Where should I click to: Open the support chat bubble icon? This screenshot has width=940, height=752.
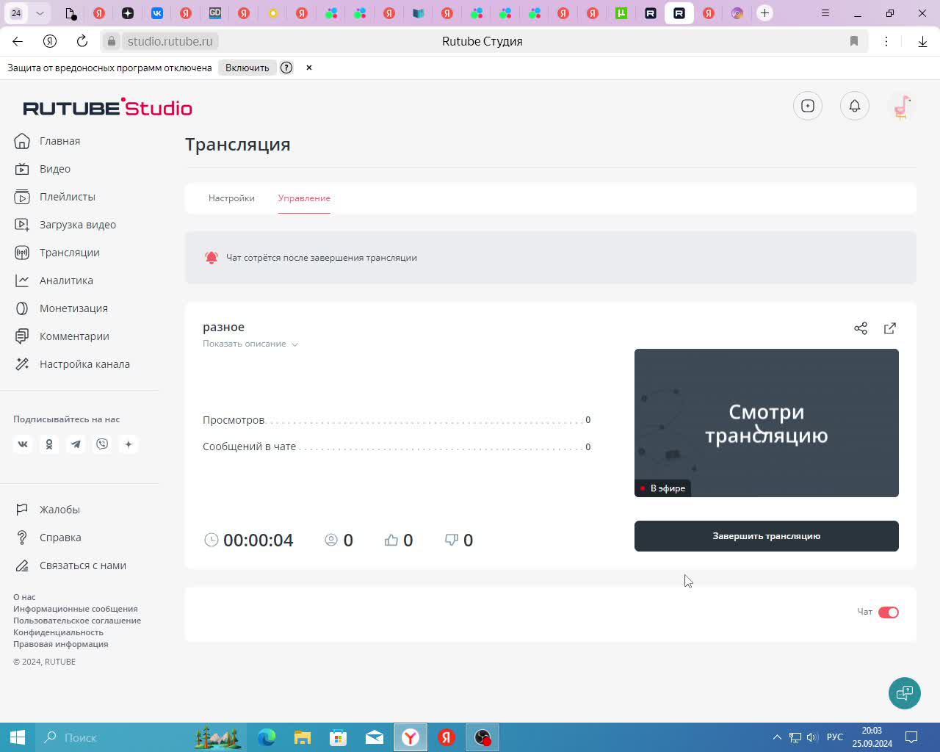click(905, 693)
